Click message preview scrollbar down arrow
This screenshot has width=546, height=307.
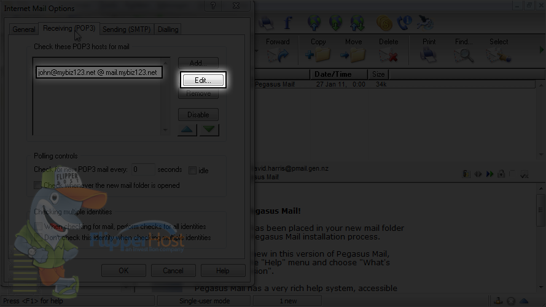click(540, 287)
